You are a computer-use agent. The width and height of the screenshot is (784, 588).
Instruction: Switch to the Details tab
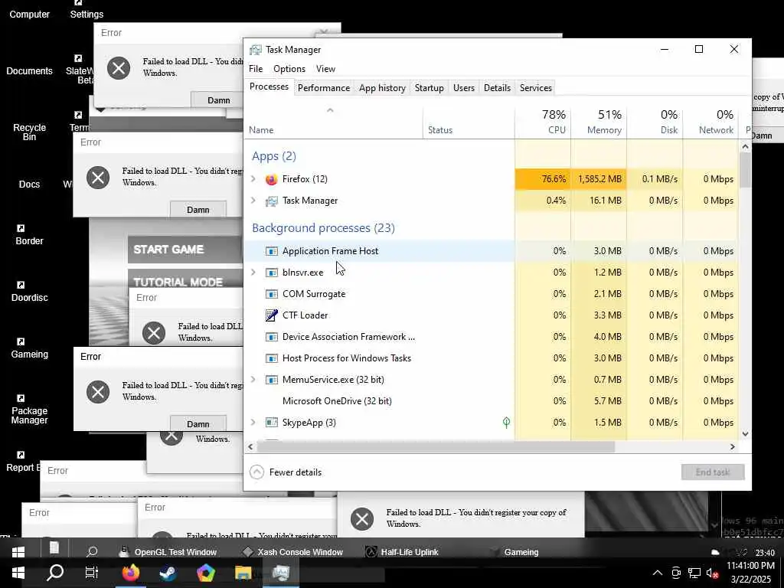pyautogui.click(x=497, y=88)
